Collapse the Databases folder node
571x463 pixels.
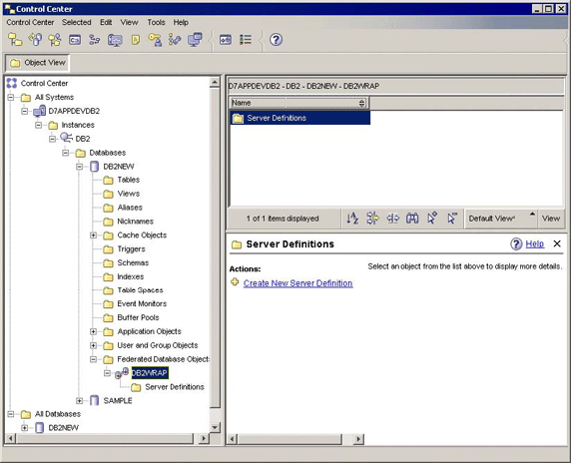click(66, 153)
